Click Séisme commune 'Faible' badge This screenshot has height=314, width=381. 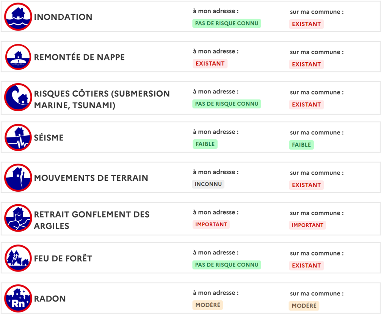pos(301,145)
